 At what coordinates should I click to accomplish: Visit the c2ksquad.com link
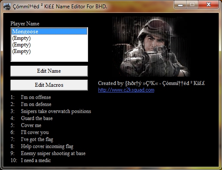coord(126,90)
